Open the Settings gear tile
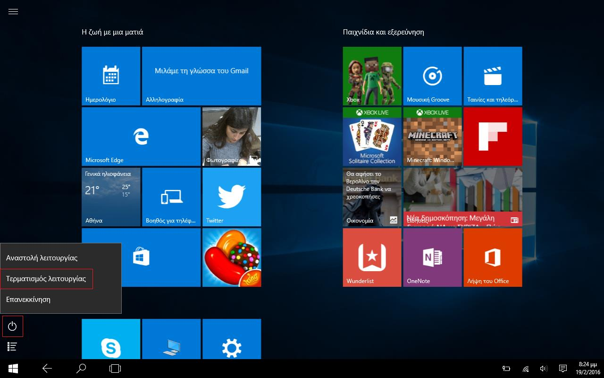The width and height of the screenshot is (604, 378). [232, 339]
